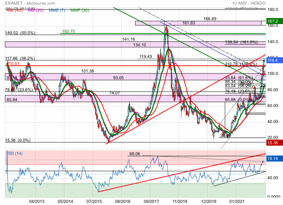The height and width of the screenshot is (205, 283).
Task: Click the blue 78.18 RSI value tag
Action: [x=275, y=159]
